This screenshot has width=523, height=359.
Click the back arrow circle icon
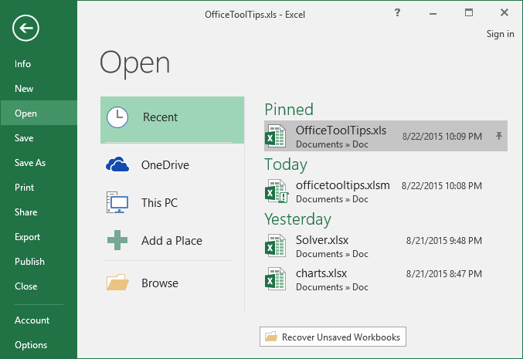point(25,28)
